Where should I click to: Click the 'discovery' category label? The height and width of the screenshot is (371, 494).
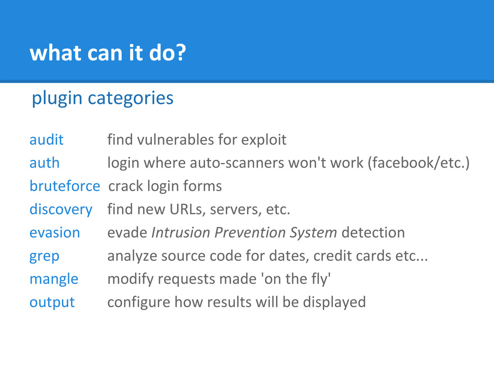point(61,210)
